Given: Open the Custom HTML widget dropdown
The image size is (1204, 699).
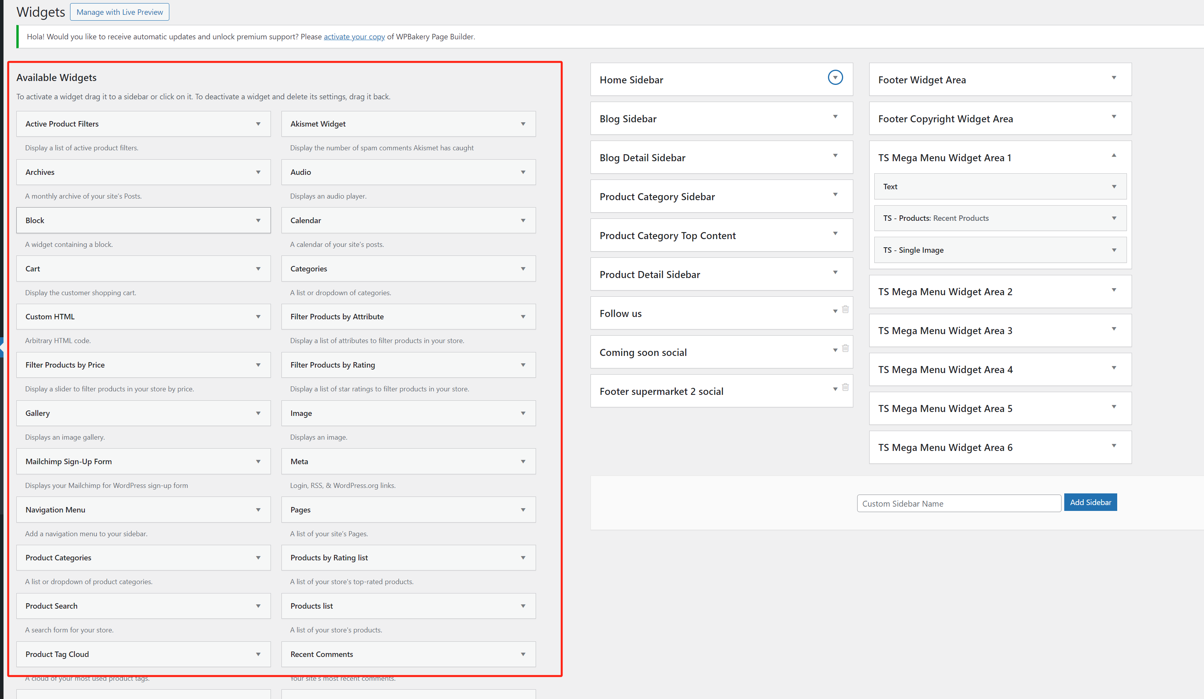Looking at the screenshot, I should coord(258,317).
